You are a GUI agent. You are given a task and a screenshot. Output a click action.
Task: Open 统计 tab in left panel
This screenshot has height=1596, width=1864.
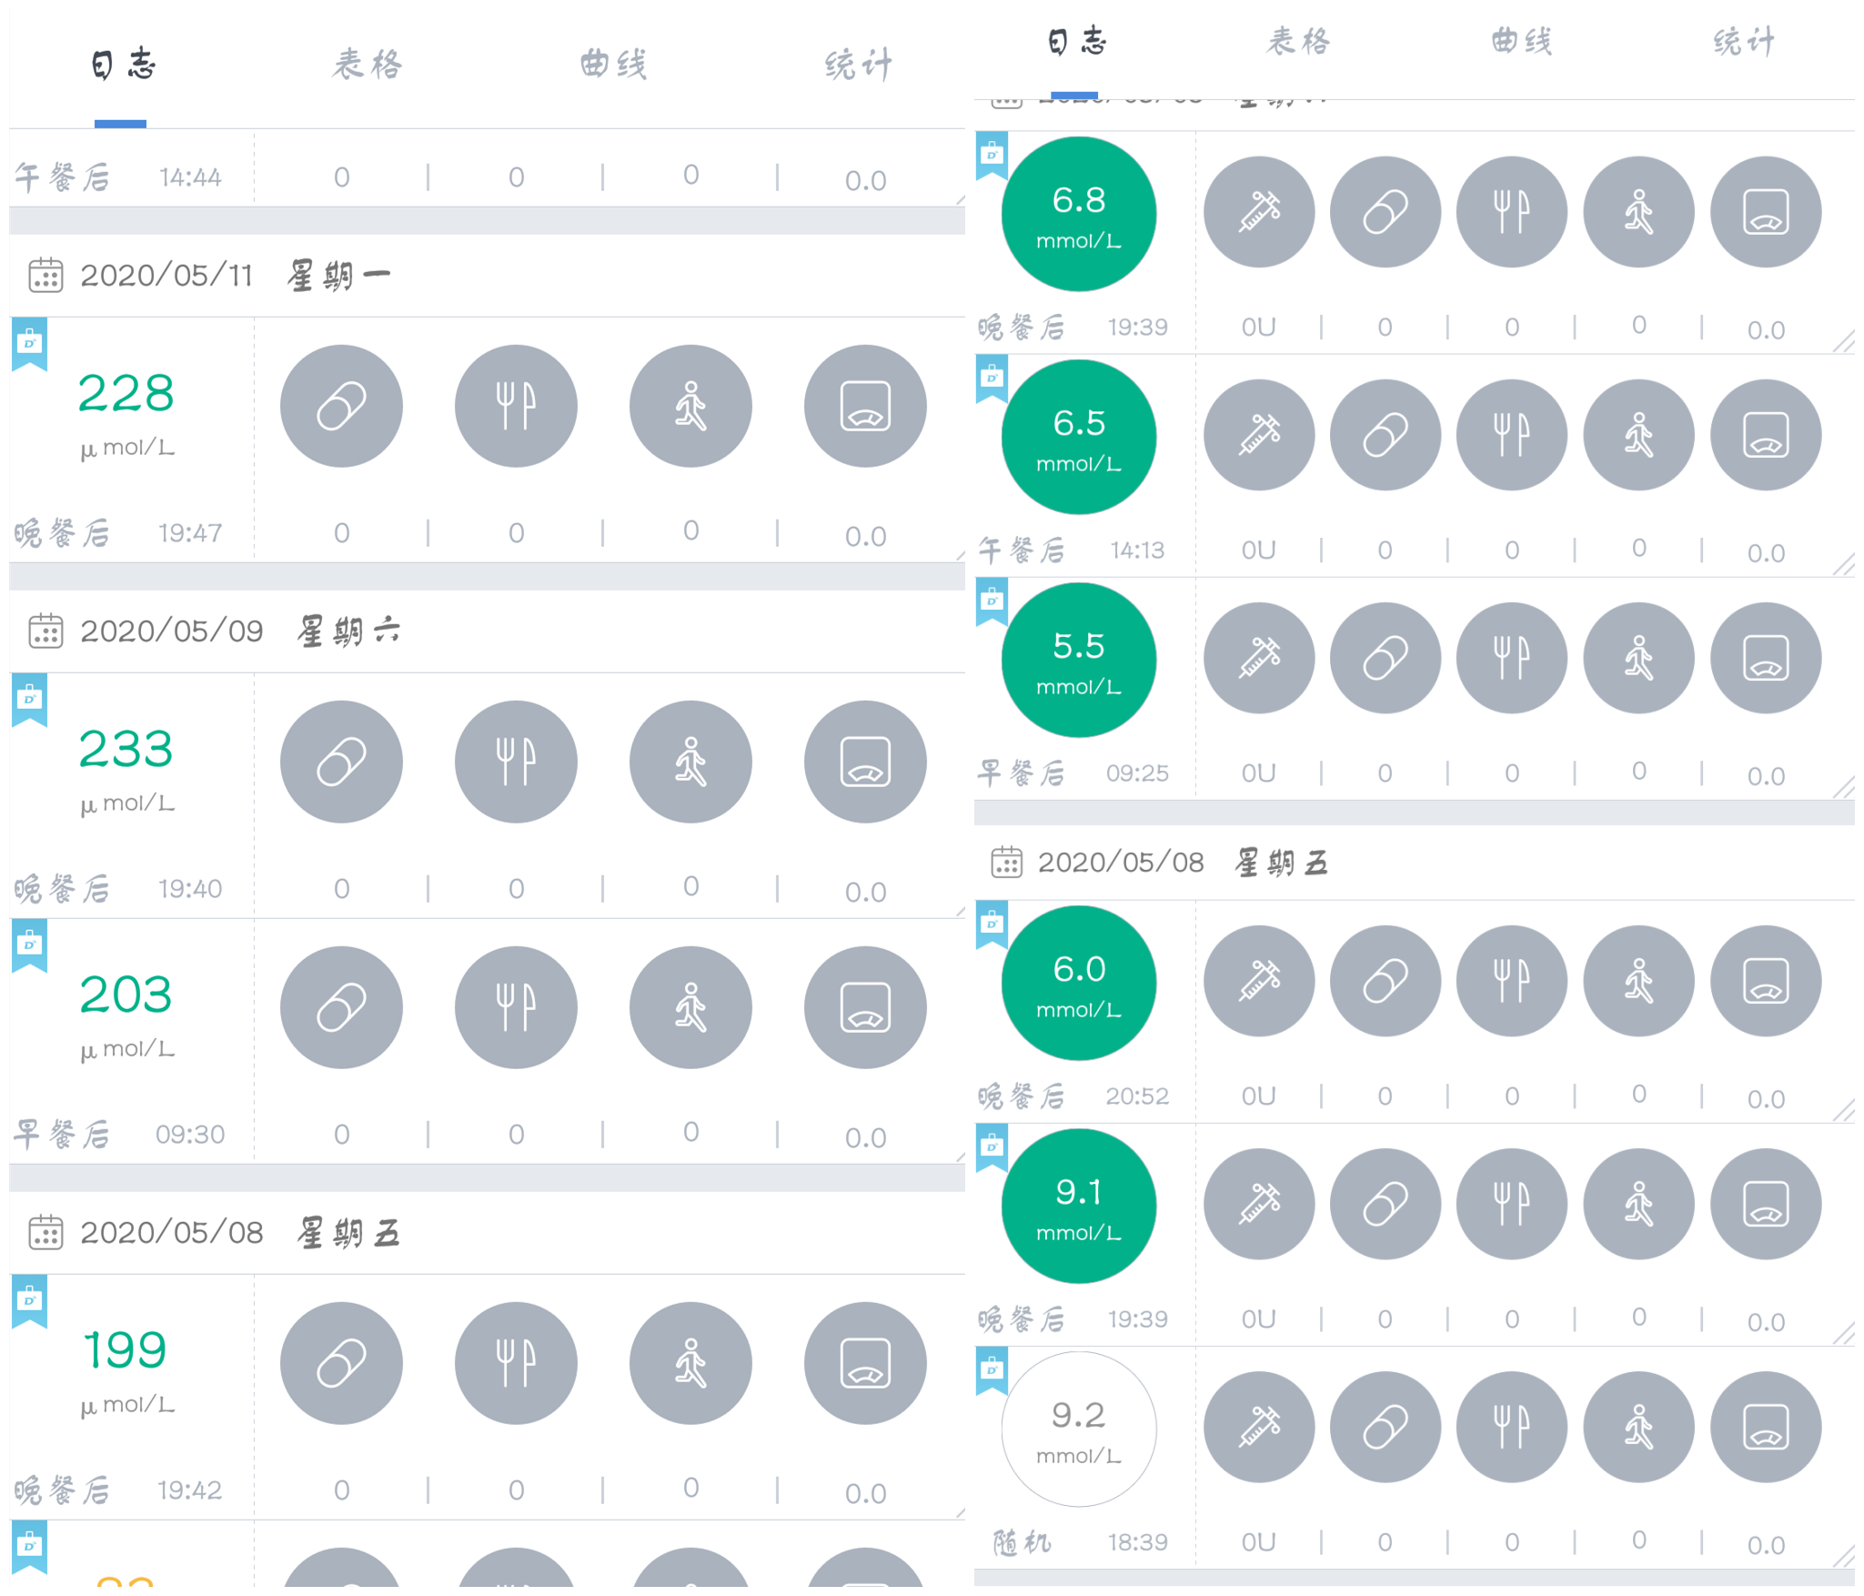[859, 65]
